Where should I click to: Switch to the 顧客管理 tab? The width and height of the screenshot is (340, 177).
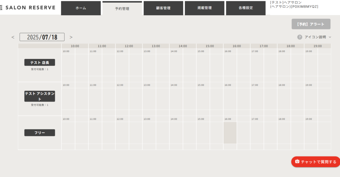163,8
